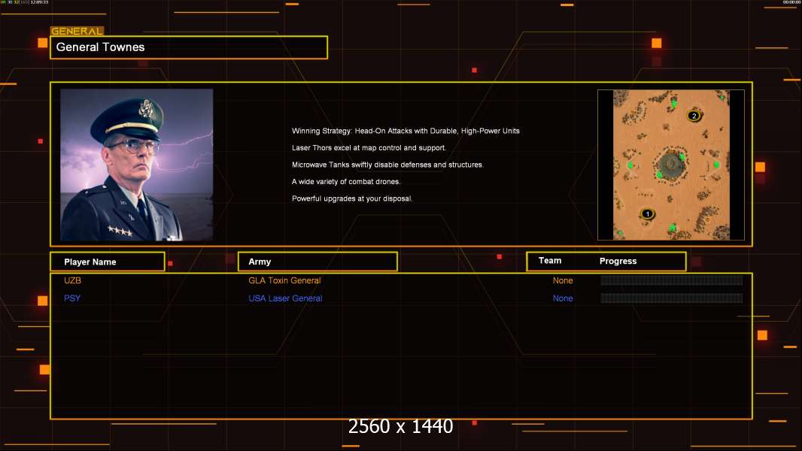The width and height of the screenshot is (802, 451).
Task: Click the Progress column header label
Action: pos(618,261)
